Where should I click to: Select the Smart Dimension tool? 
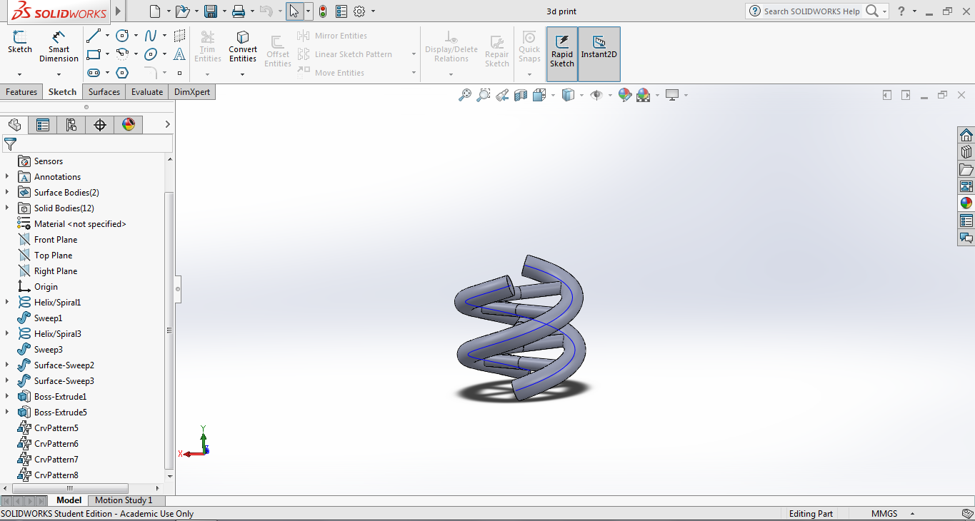coord(59,46)
